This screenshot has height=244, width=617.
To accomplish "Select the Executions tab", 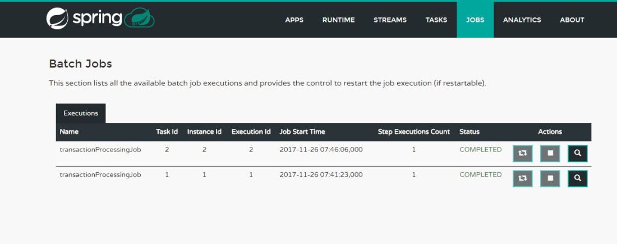I will point(81,113).
